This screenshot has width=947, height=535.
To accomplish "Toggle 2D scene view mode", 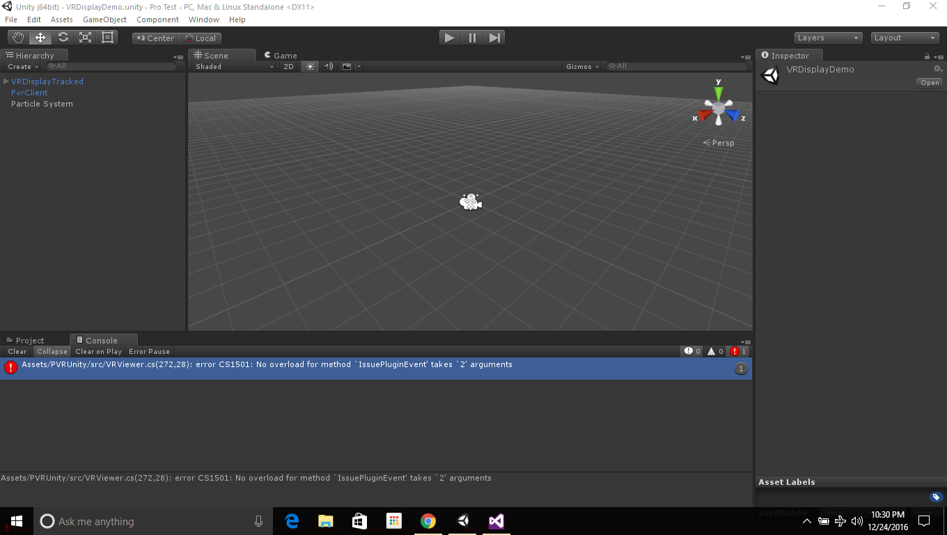I will point(289,67).
